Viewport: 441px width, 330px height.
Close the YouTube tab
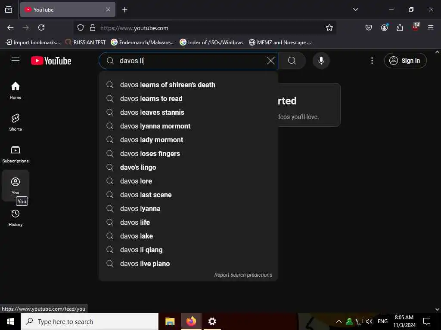coord(108,9)
